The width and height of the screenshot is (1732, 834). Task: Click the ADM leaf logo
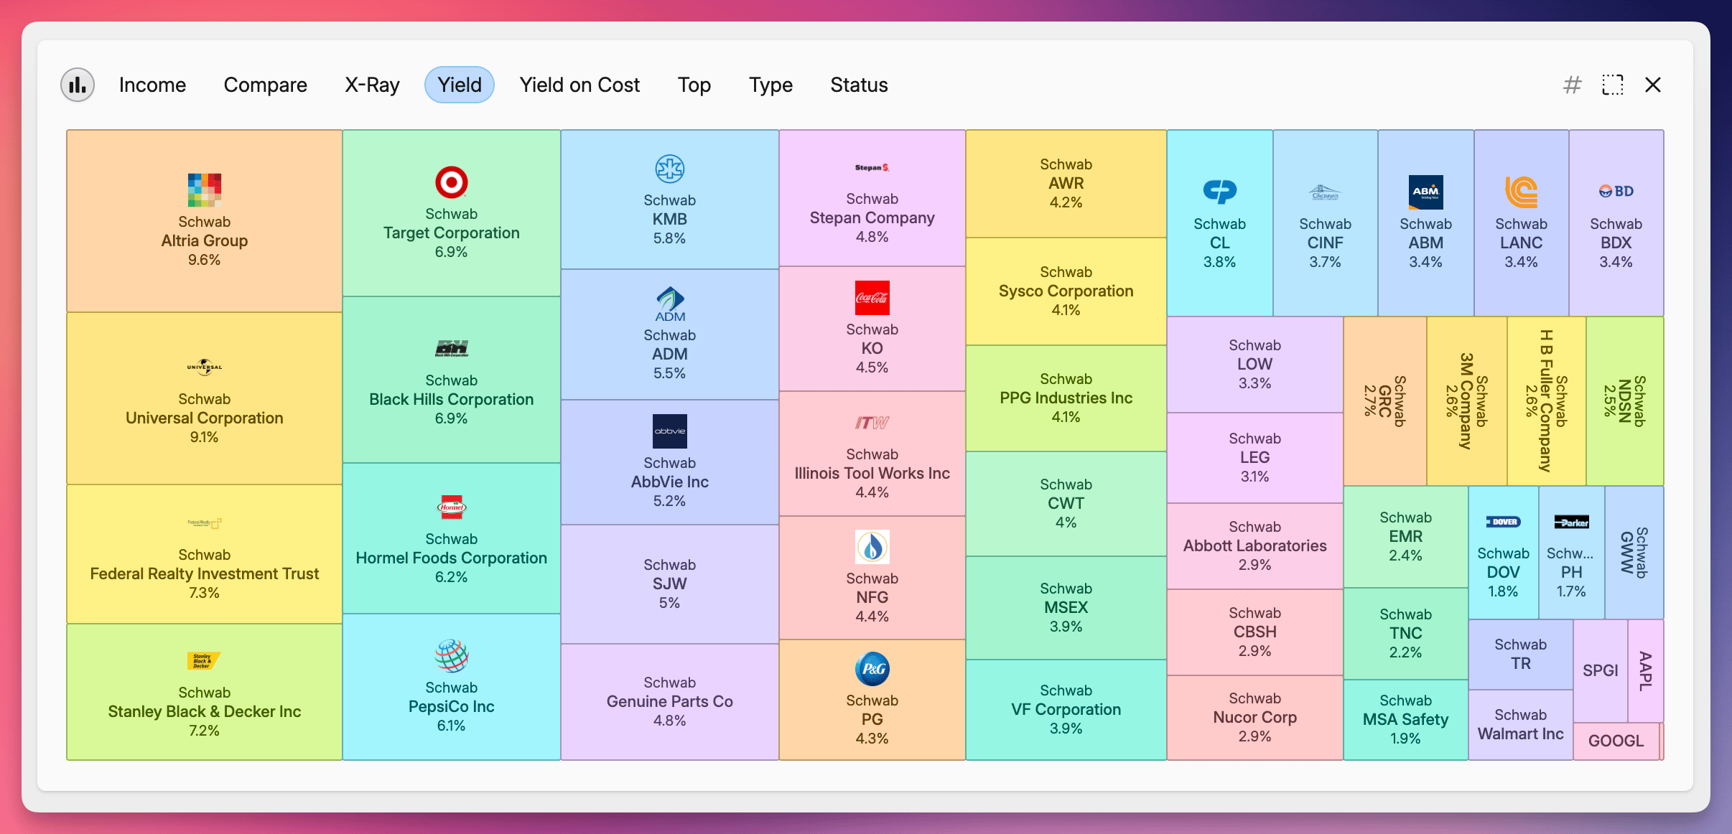pos(670,304)
